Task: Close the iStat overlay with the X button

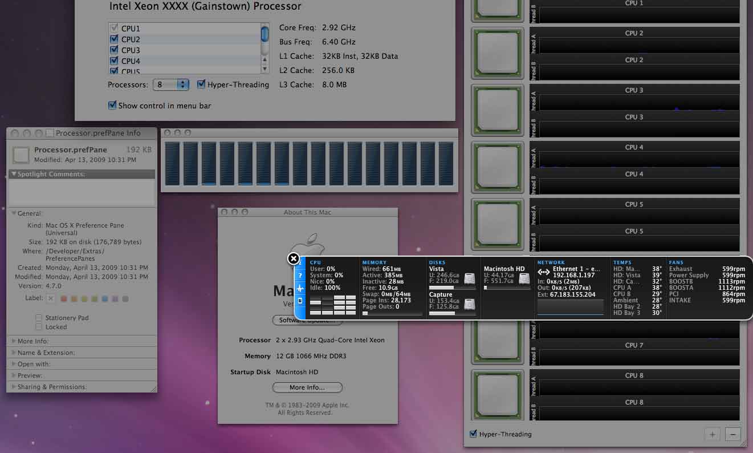Action: coord(293,259)
